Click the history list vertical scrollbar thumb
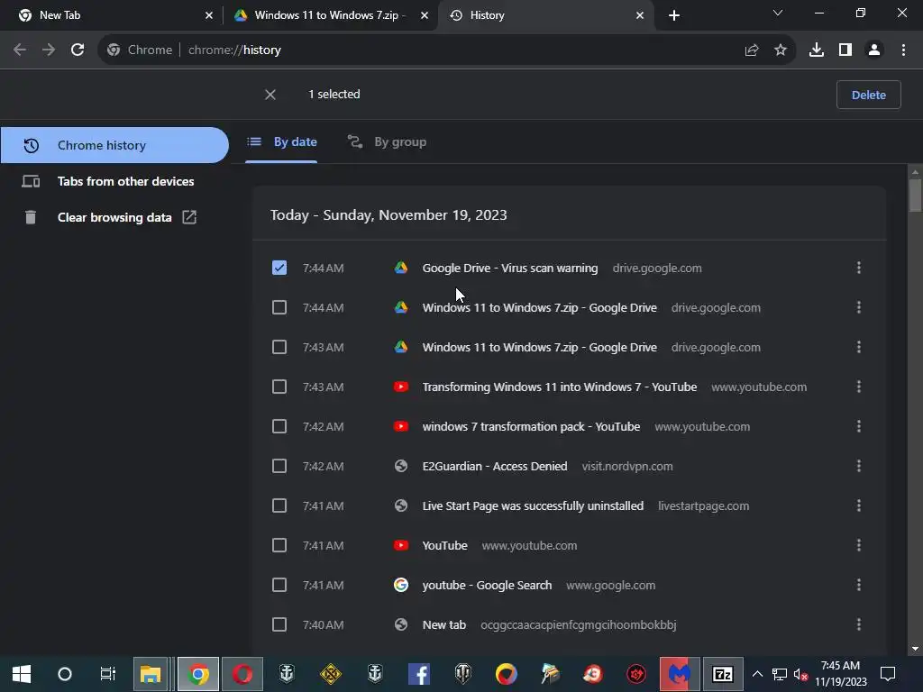923x692 pixels. coord(915,195)
